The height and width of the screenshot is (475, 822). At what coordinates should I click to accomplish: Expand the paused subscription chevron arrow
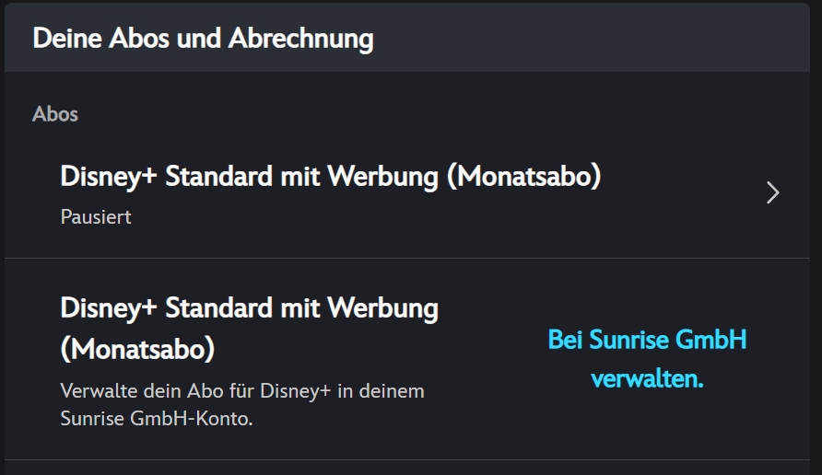pos(772,192)
